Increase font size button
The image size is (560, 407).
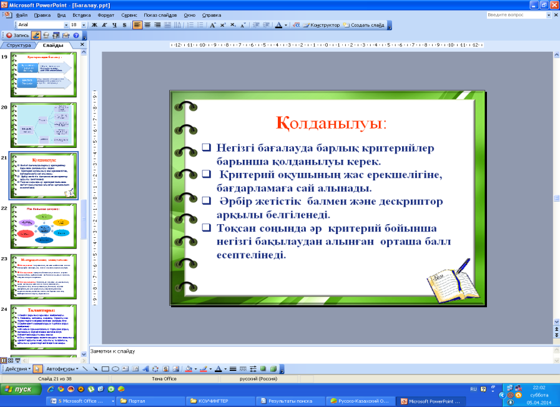coord(213,25)
